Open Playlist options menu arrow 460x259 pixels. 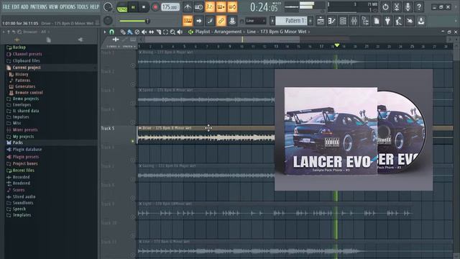(x=105, y=32)
